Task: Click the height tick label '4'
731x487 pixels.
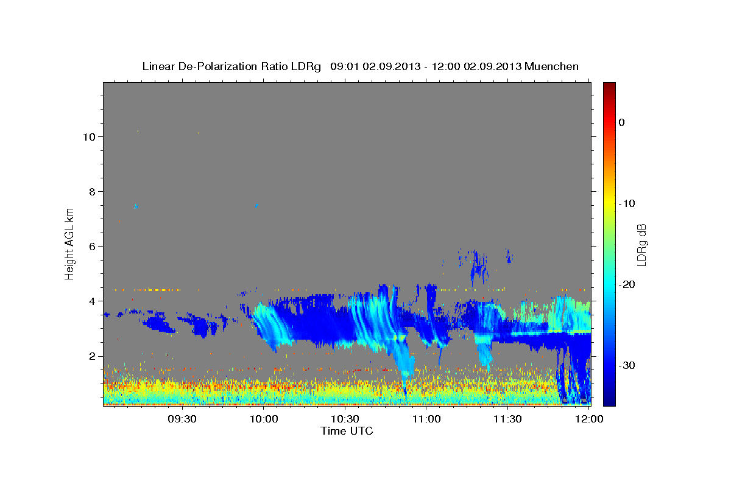Action: coord(92,301)
